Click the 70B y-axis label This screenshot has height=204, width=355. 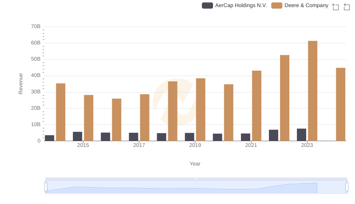coord(36,27)
